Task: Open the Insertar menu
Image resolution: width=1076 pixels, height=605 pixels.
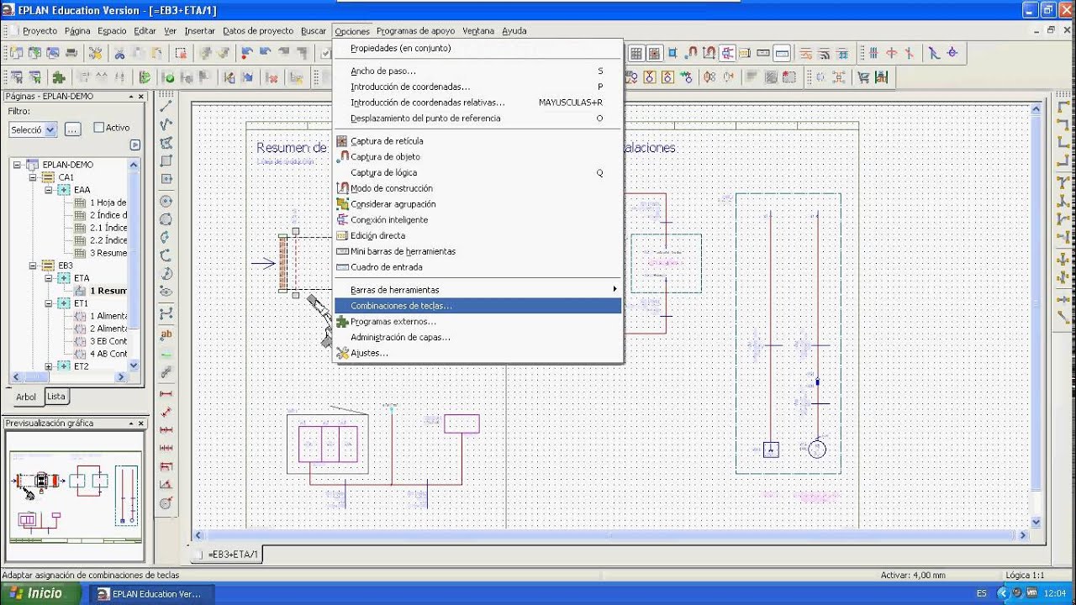Action: tap(200, 31)
